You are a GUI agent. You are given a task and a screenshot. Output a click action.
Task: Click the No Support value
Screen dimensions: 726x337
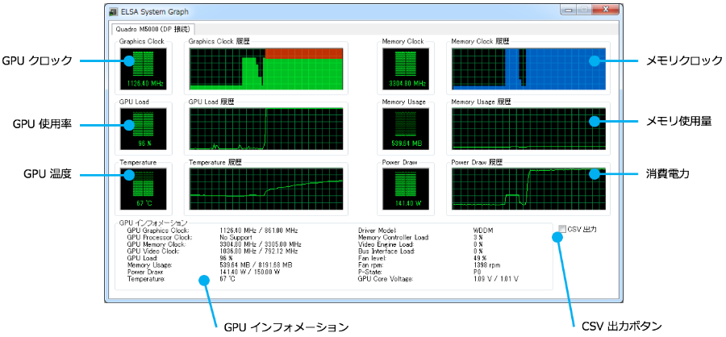[x=236, y=237]
